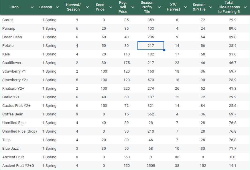Select the Ancient Fruit Y2+G profit cell 2508

tap(151, 166)
